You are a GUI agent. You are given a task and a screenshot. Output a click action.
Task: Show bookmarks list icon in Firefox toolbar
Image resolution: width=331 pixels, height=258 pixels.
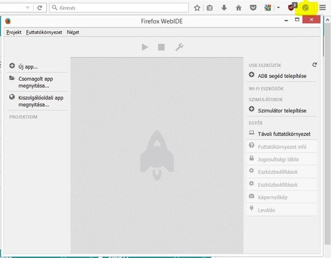pos(210,8)
